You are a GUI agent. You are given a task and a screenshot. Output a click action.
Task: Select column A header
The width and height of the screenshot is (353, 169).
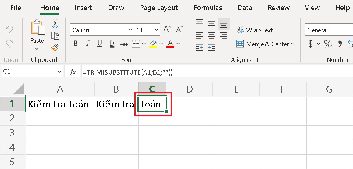60,89
